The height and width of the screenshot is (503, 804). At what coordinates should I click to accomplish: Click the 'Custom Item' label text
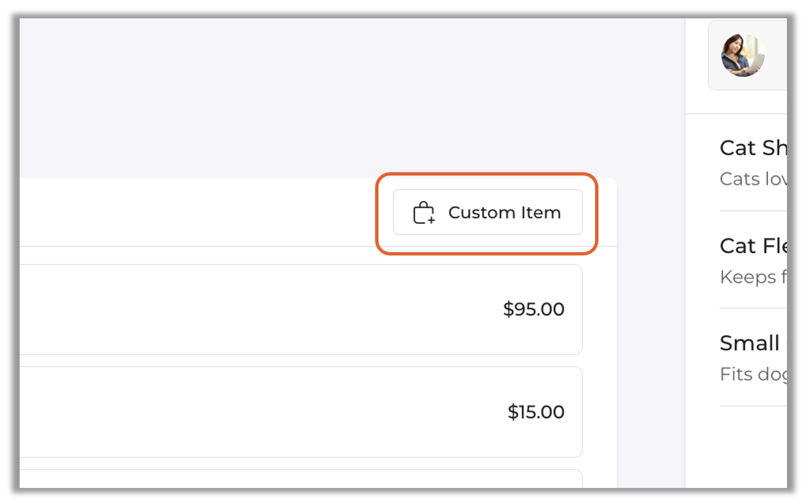(504, 213)
